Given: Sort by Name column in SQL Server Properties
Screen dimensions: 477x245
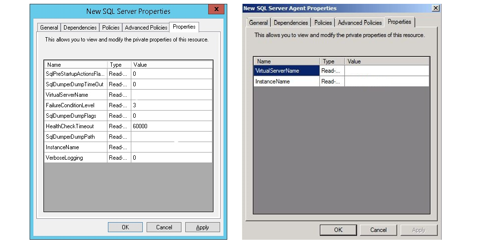Looking at the screenshot, I should [76, 65].
